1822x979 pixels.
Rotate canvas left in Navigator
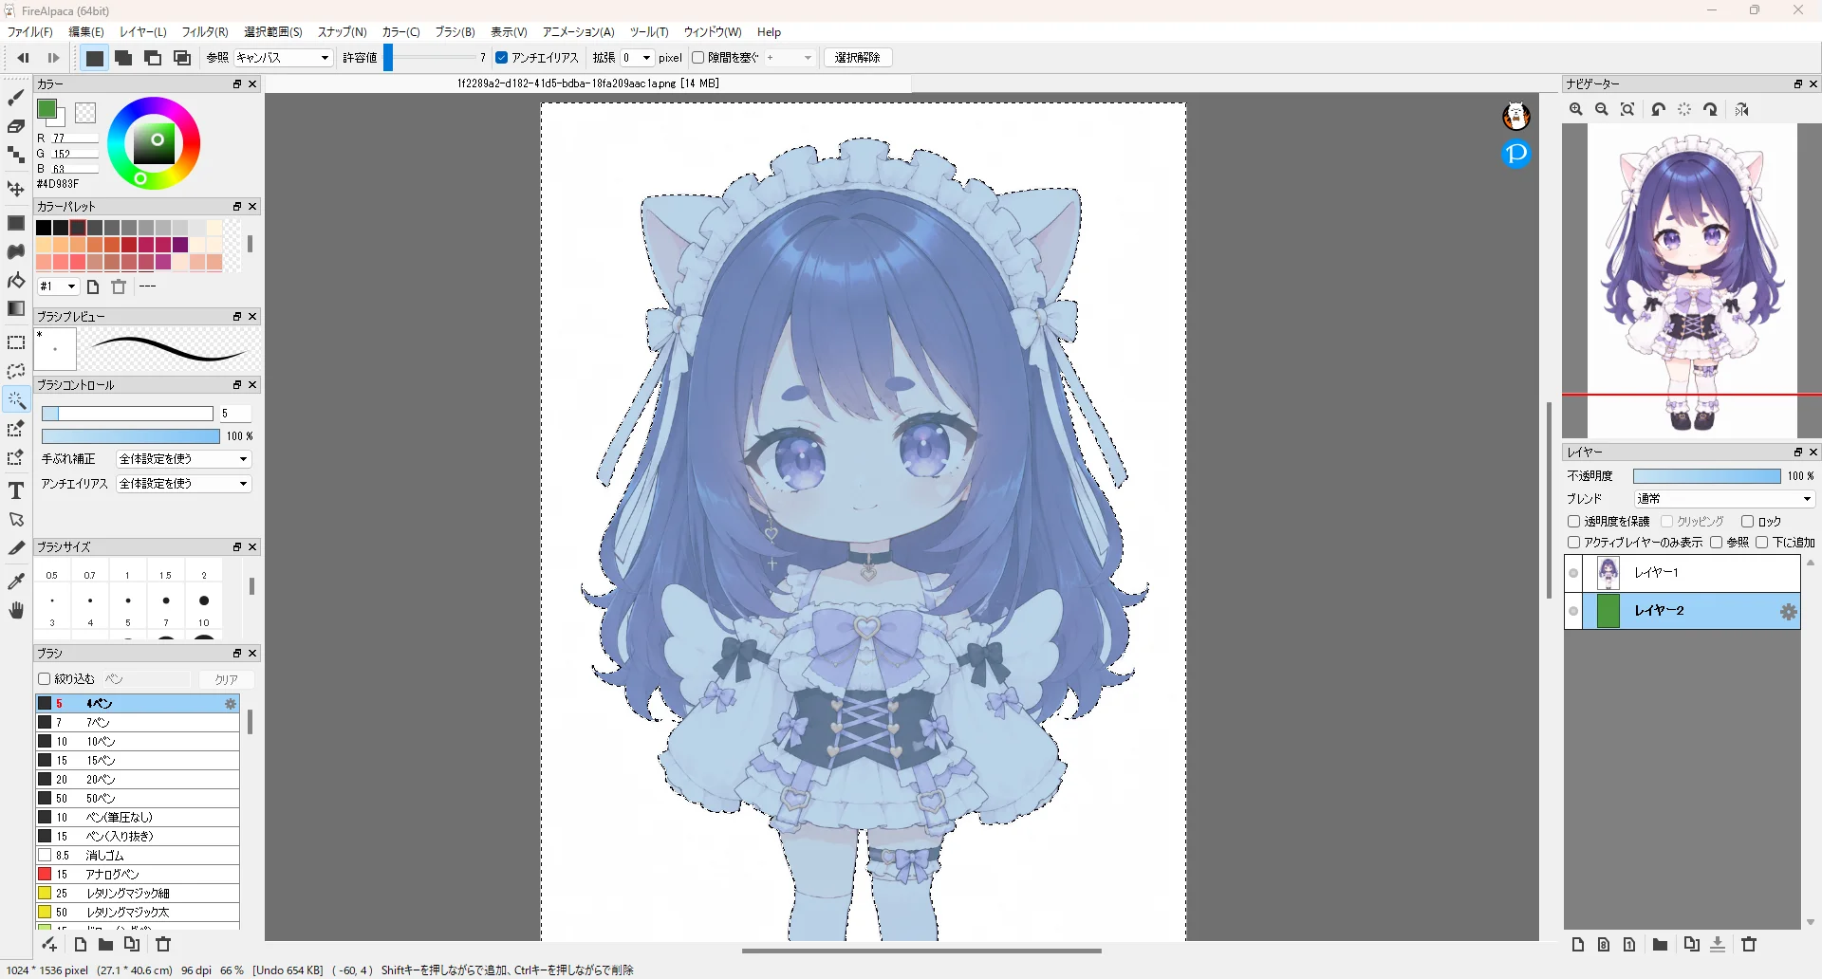point(1659,110)
